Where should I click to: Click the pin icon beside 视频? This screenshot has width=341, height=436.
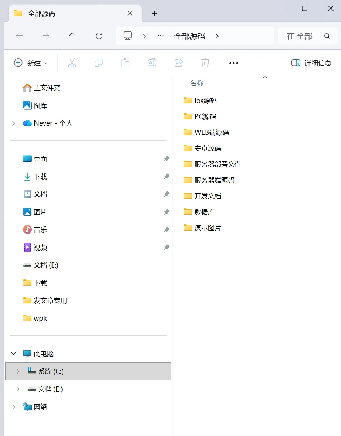(x=166, y=248)
